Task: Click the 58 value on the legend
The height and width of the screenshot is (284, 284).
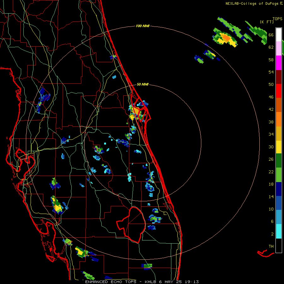Action: [x=271, y=60]
